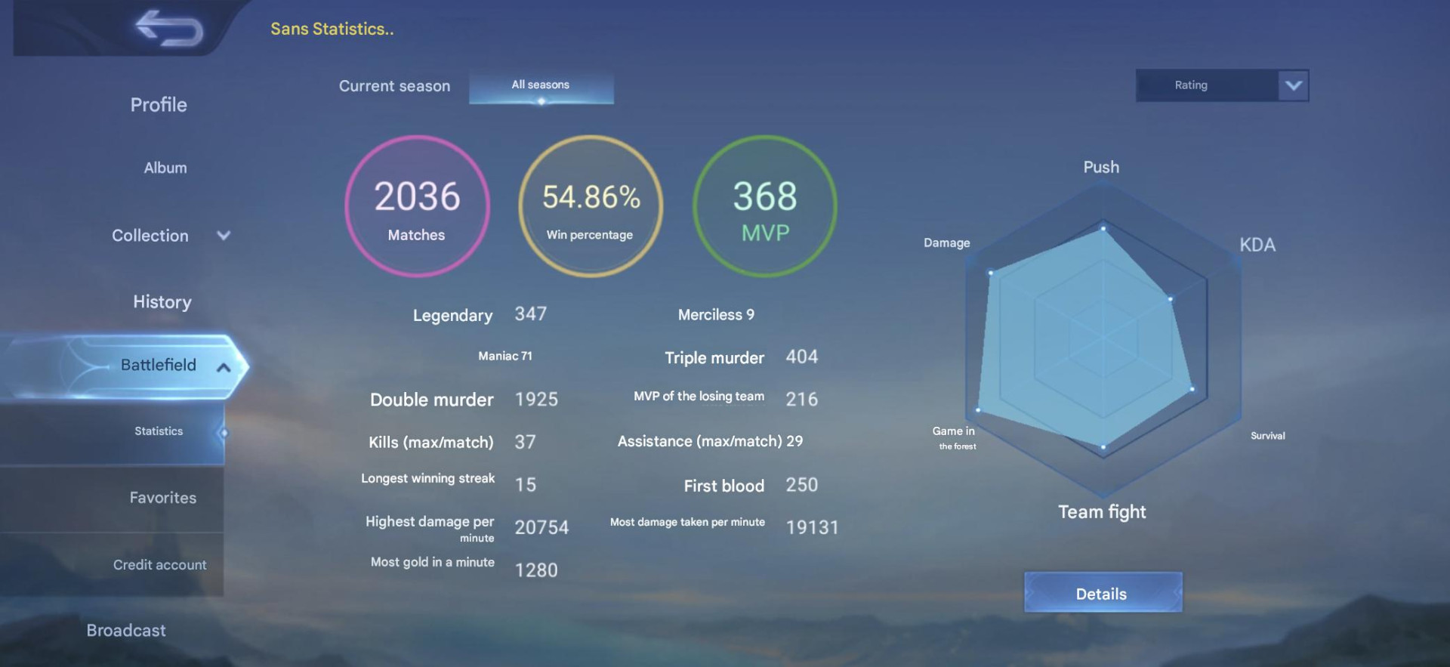Click the 368 MVP circle
1450x667 pixels.
tap(765, 206)
